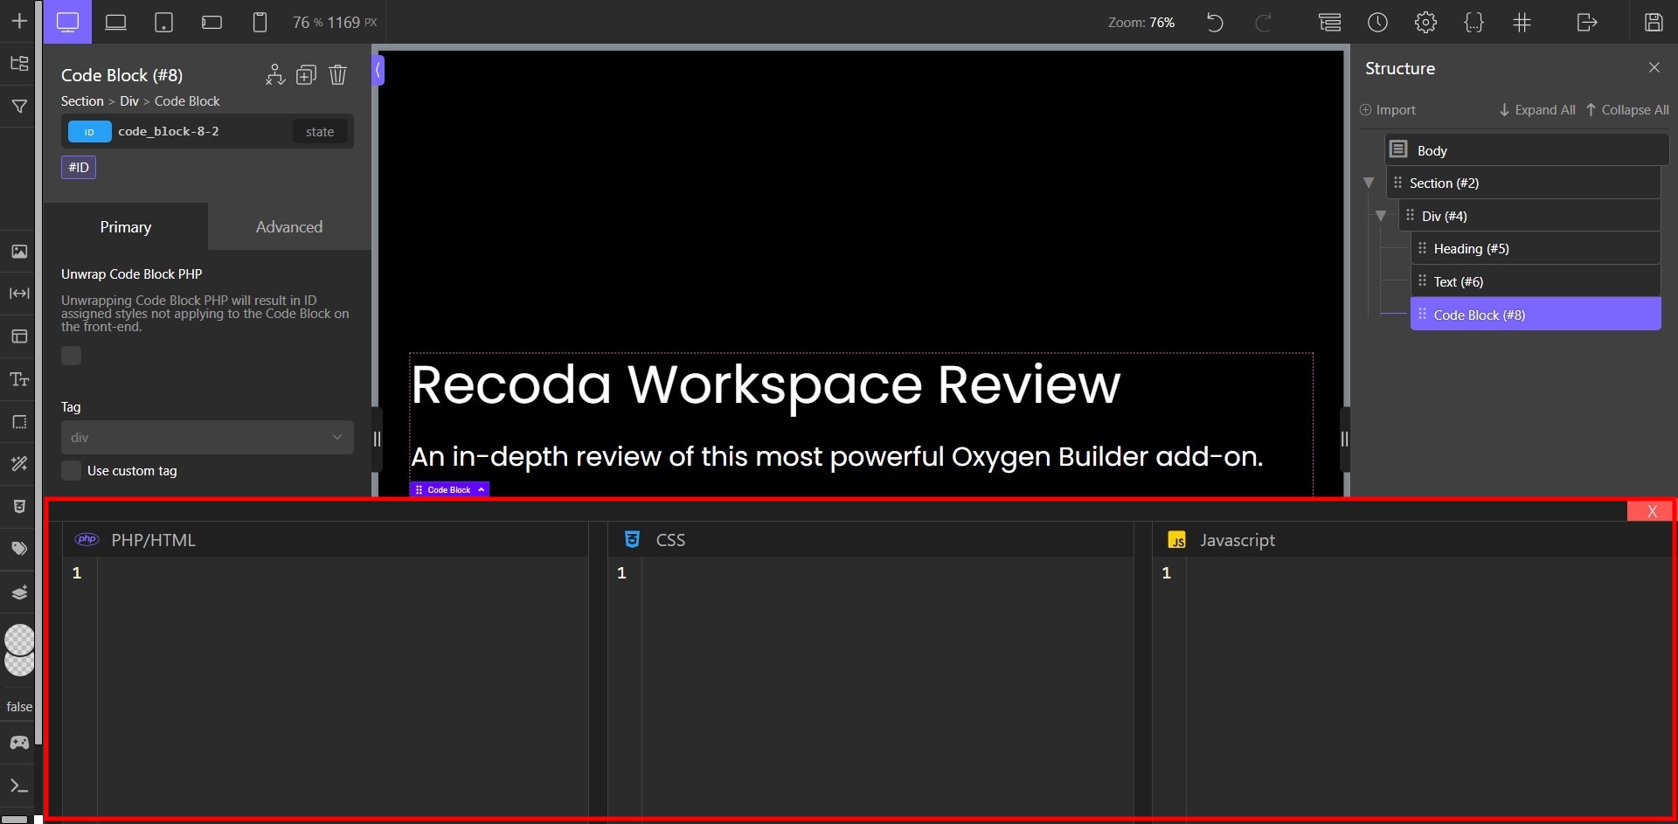This screenshot has height=824, width=1678.
Task: Toggle the state control next to code_block-8-2
Action: click(320, 131)
